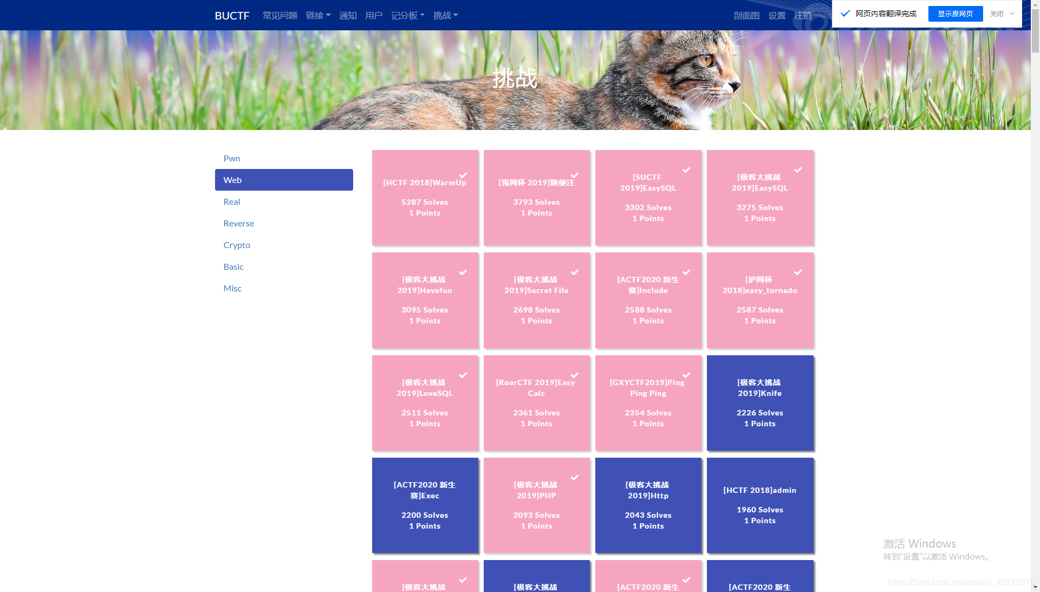Click the page scrollbar thumb
Image resolution: width=1040 pixels, height=592 pixels.
pyautogui.click(x=1035, y=31)
